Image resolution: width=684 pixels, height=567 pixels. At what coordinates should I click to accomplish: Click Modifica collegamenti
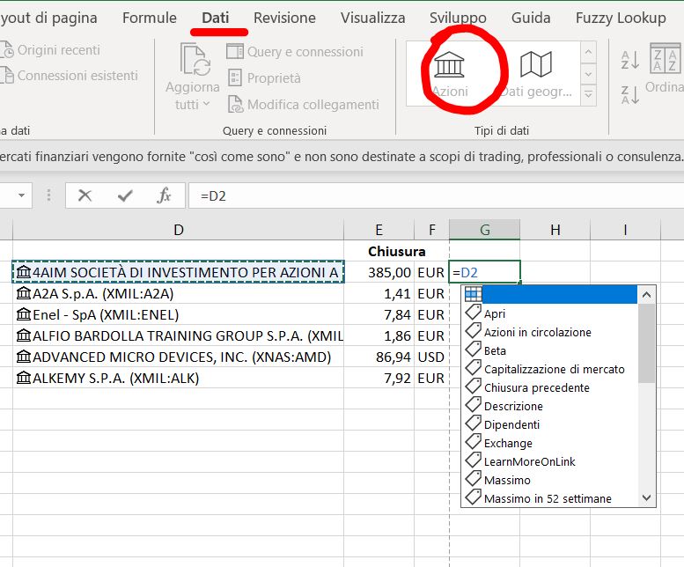pos(303,105)
